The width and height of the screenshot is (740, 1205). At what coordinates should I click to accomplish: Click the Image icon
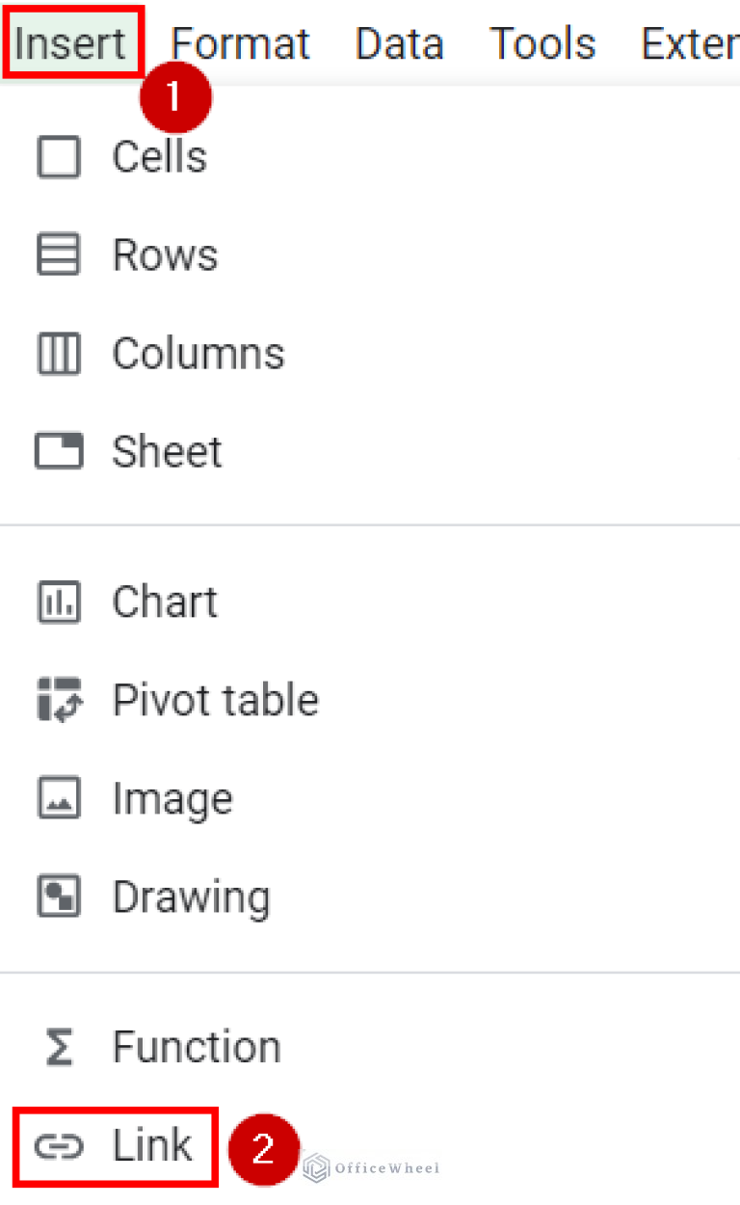[x=58, y=798]
